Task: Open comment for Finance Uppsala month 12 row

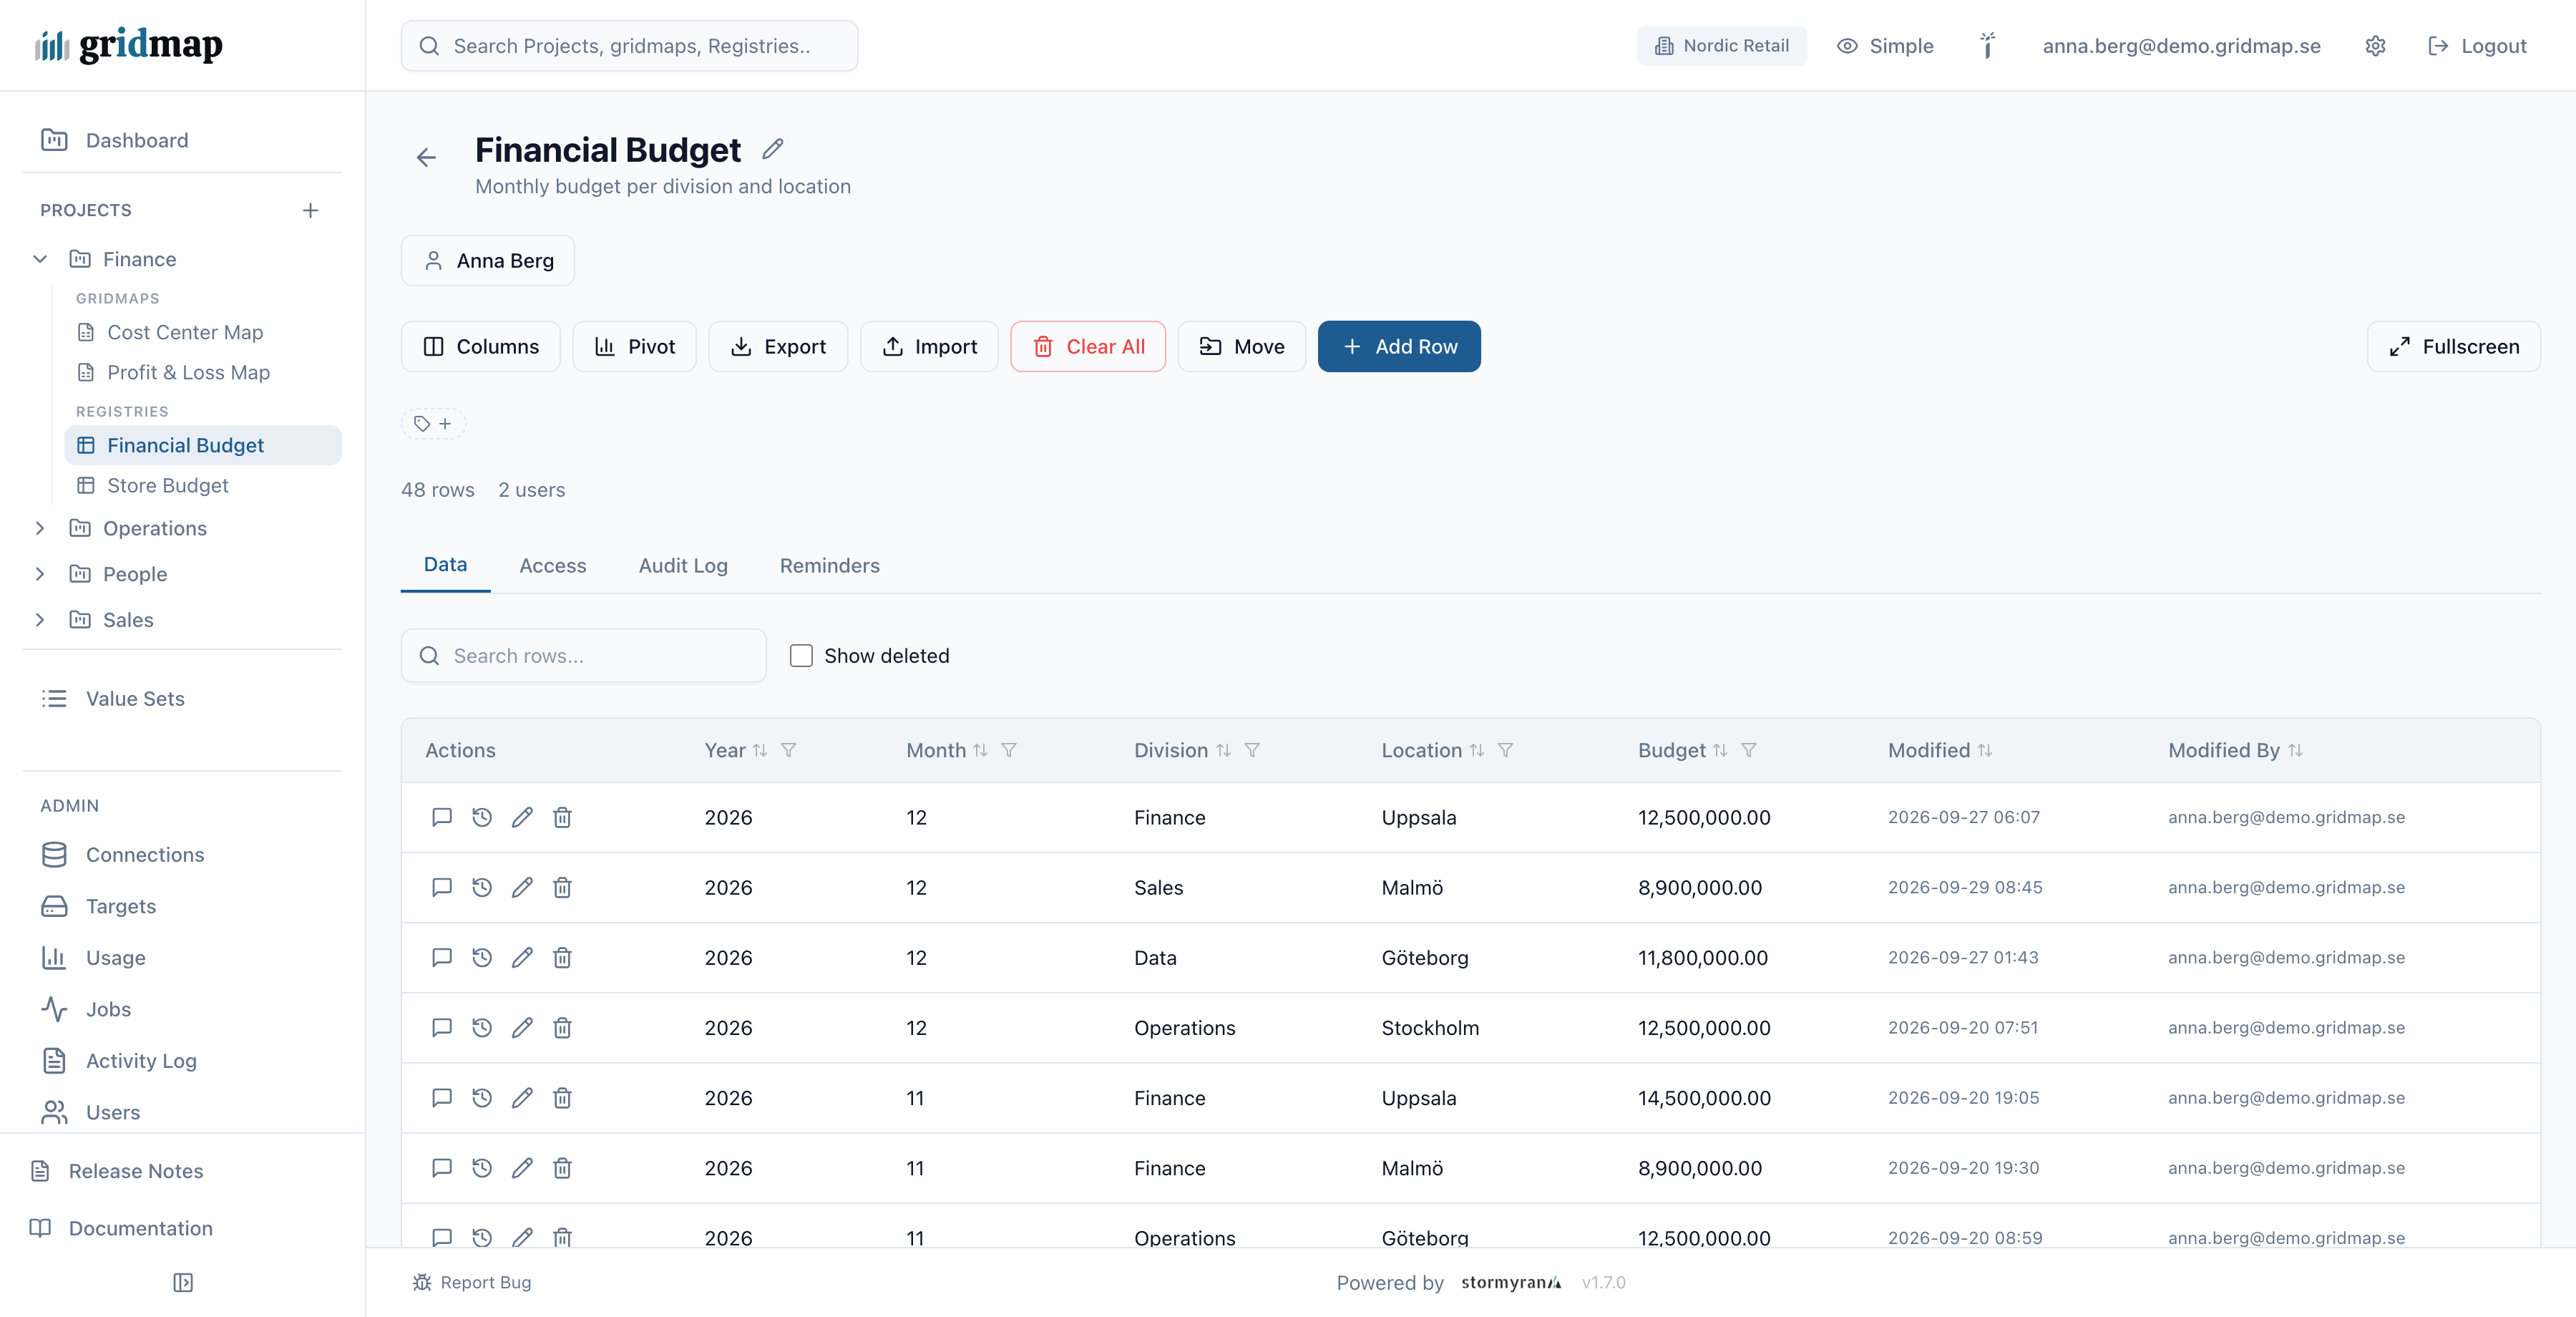Action: coord(441,817)
